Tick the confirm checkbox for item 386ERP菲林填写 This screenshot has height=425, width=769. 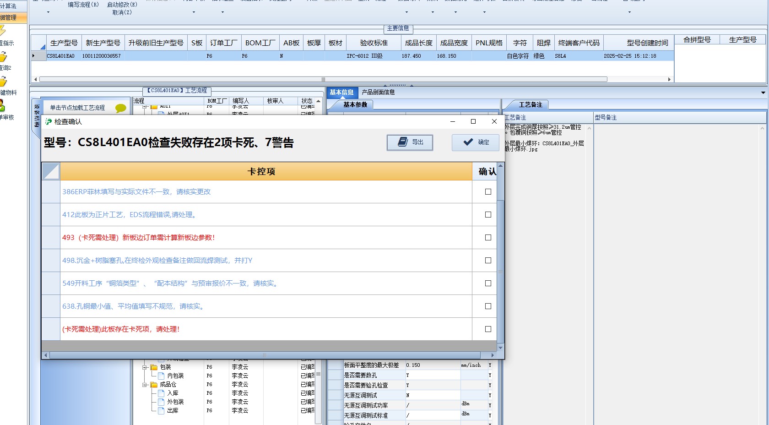pyautogui.click(x=488, y=192)
